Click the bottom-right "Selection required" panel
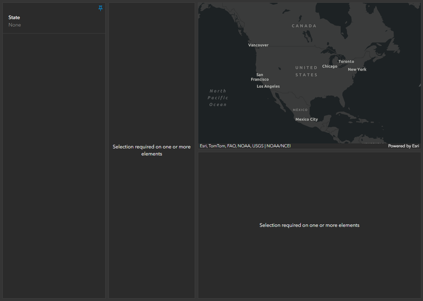This screenshot has height=301, width=423. [x=309, y=225]
